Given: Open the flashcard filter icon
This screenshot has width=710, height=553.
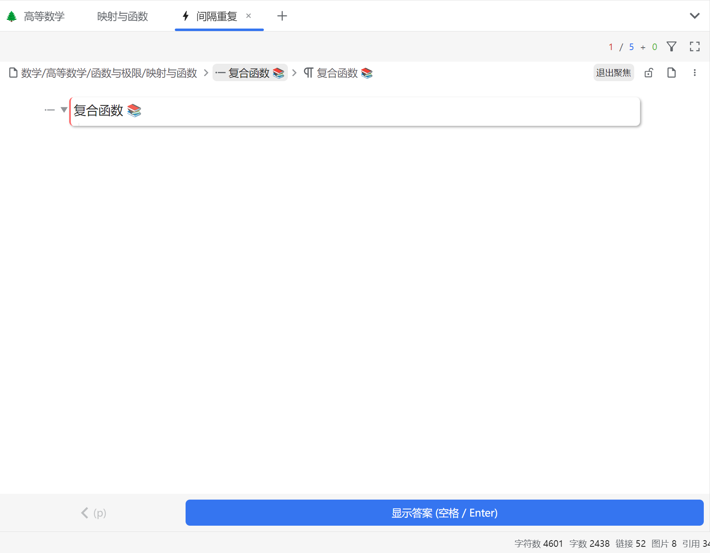Looking at the screenshot, I should tap(671, 46).
